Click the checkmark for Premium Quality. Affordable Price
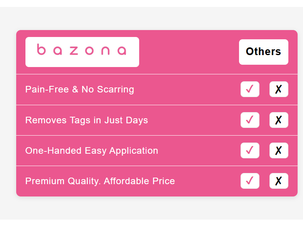Screen dimensions: 303x230 (250, 181)
